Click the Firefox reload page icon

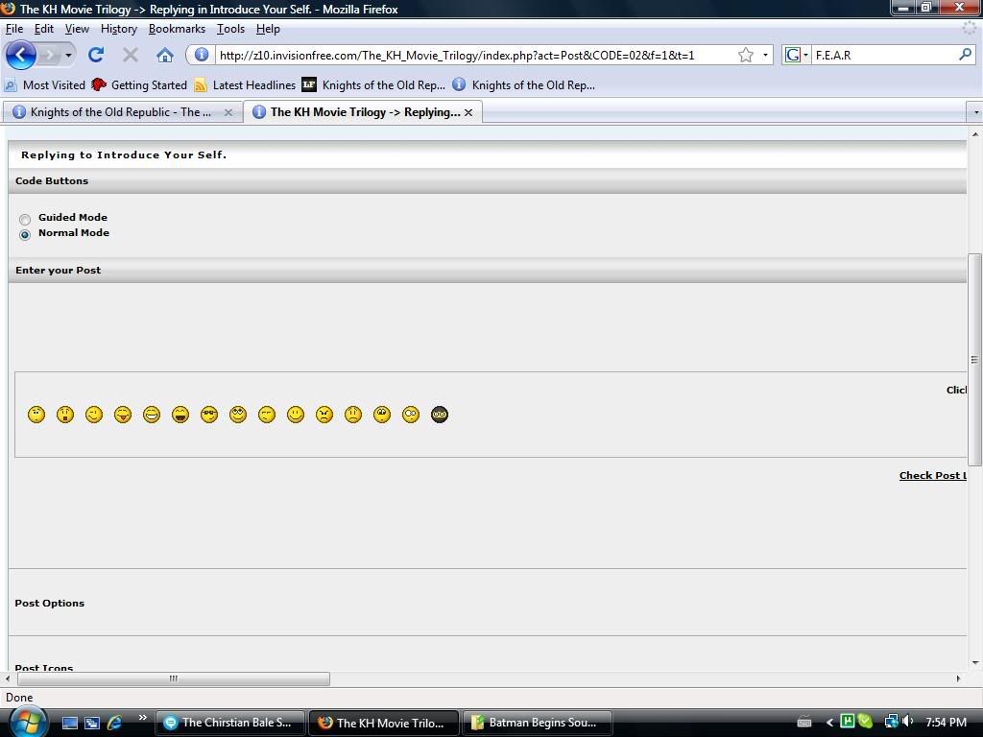(96, 55)
